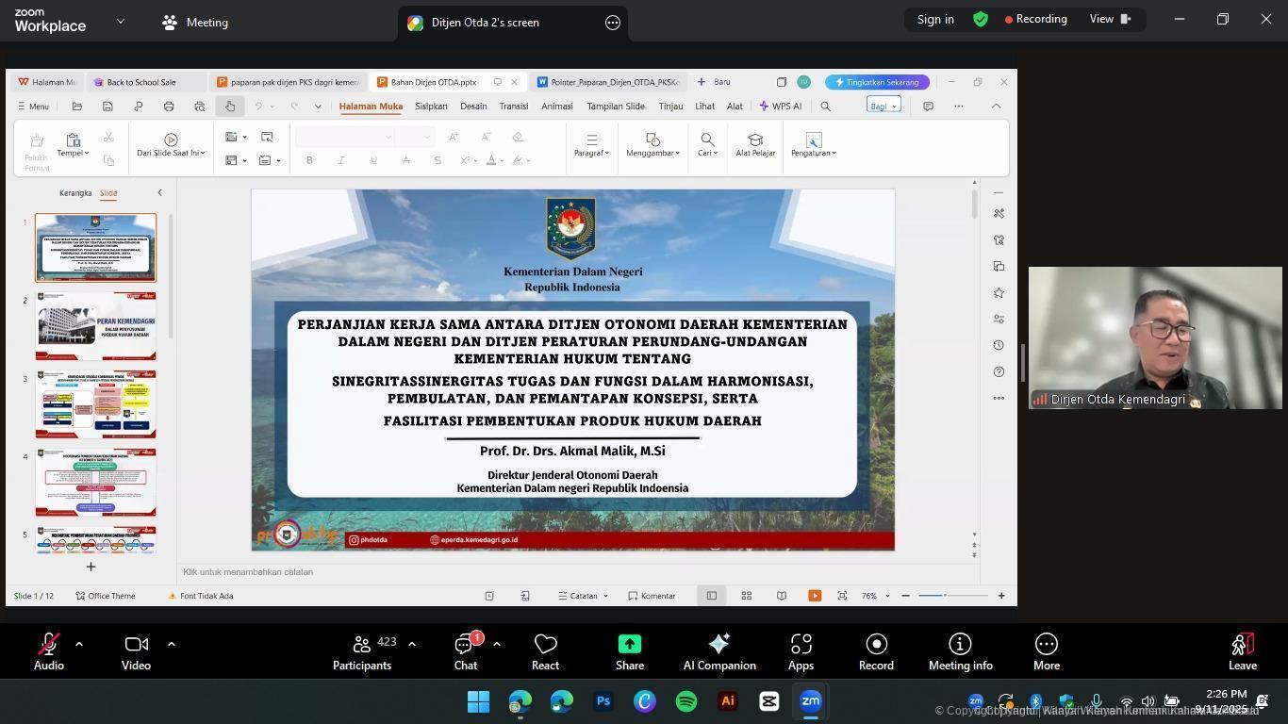Switch to the Pointer_Paparan_Dirjen_OTDA document tab

tap(610, 82)
